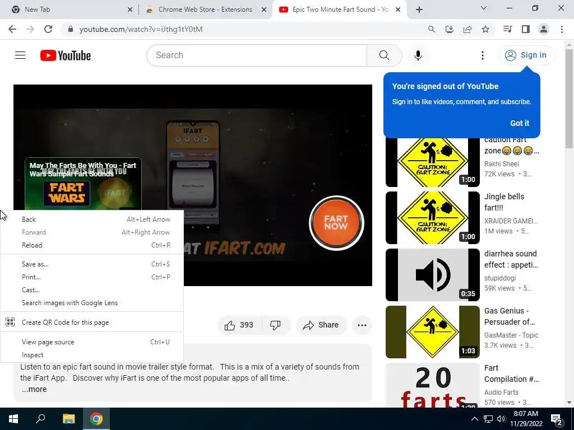Viewport: 574px width, 430px height.
Task: Open Windows Start menu
Action: click(13, 419)
